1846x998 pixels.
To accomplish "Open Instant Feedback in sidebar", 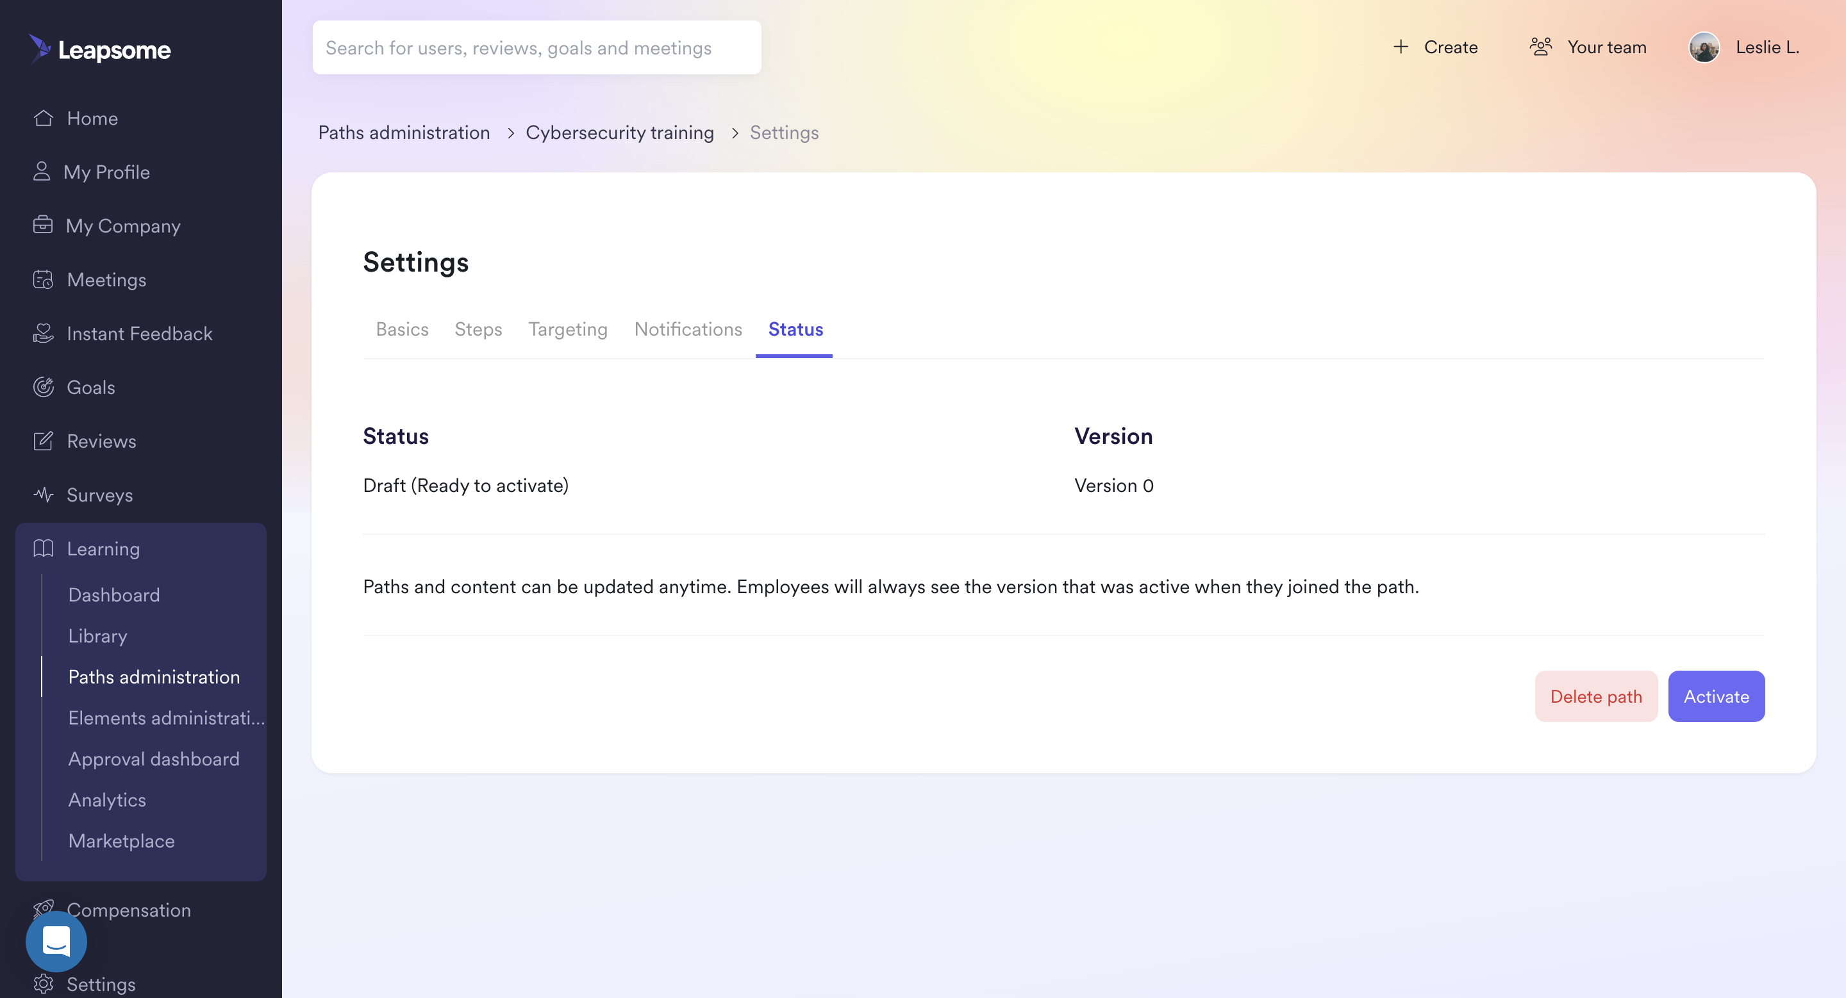I will (x=139, y=334).
